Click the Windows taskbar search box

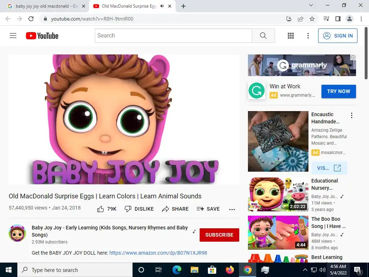coord(75,270)
